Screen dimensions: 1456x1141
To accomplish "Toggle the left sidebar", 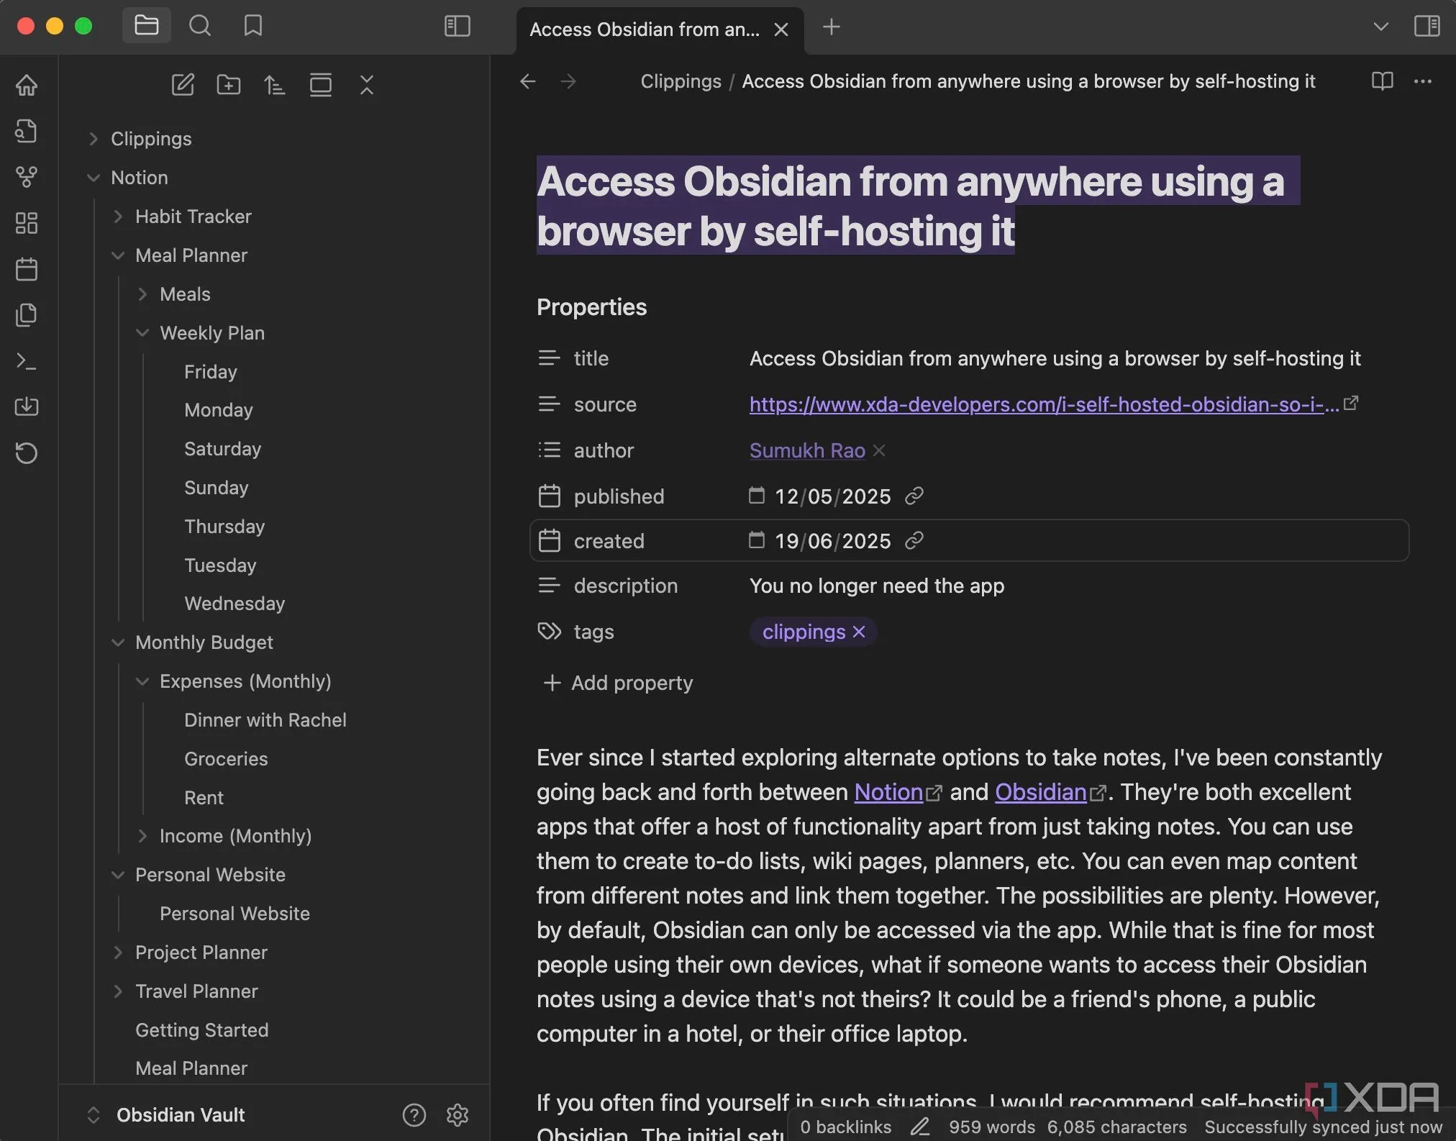I will coord(458,27).
